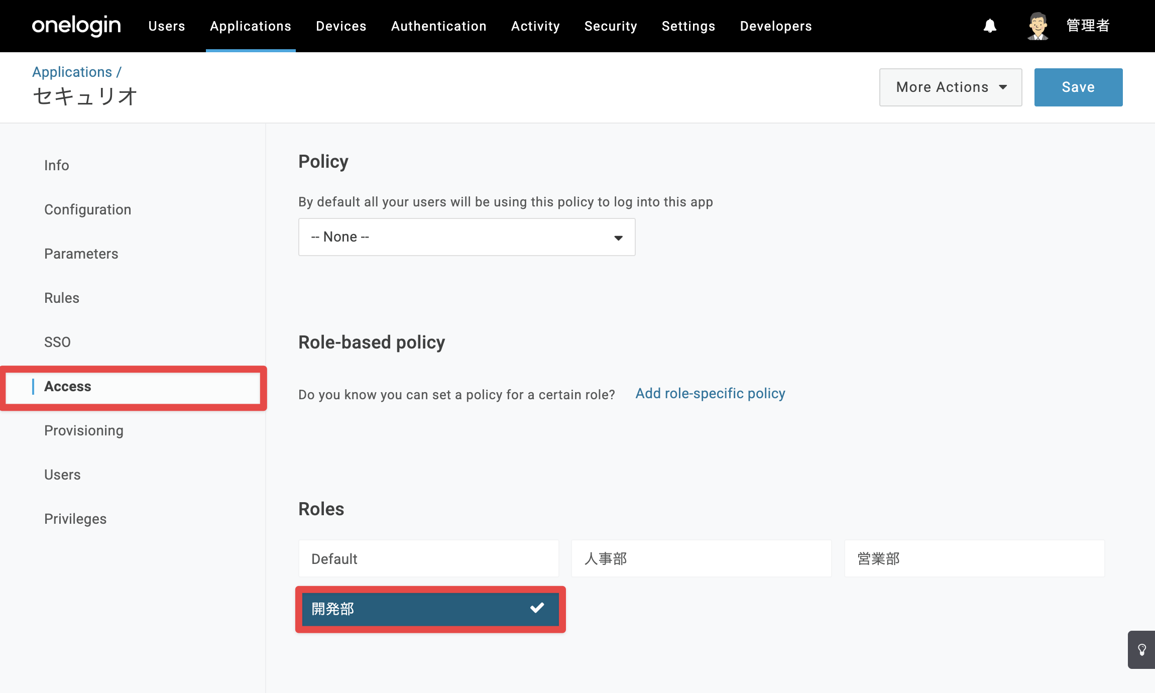Viewport: 1155px width, 693px height.
Task: Toggle the Default role
Action: pos(428,558)
